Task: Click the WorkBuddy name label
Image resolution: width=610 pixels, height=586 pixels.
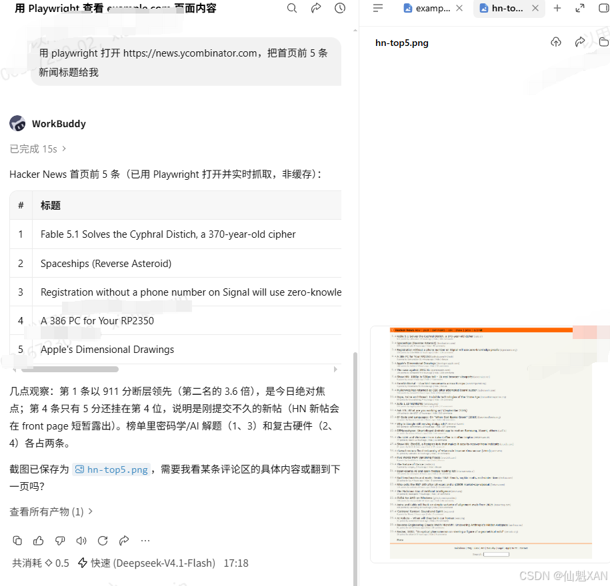Action: pos(59,124)
